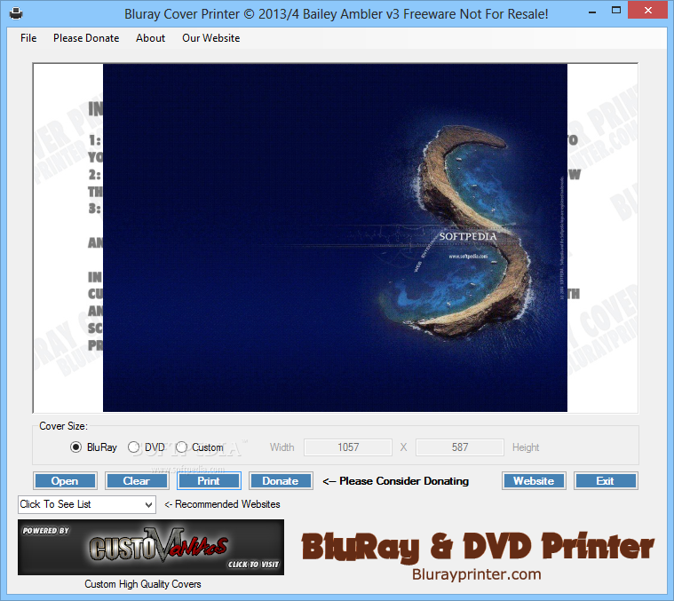Click the Height field showing 587
The width and height of the screenshot is (674, 601).
pos(459,447)
